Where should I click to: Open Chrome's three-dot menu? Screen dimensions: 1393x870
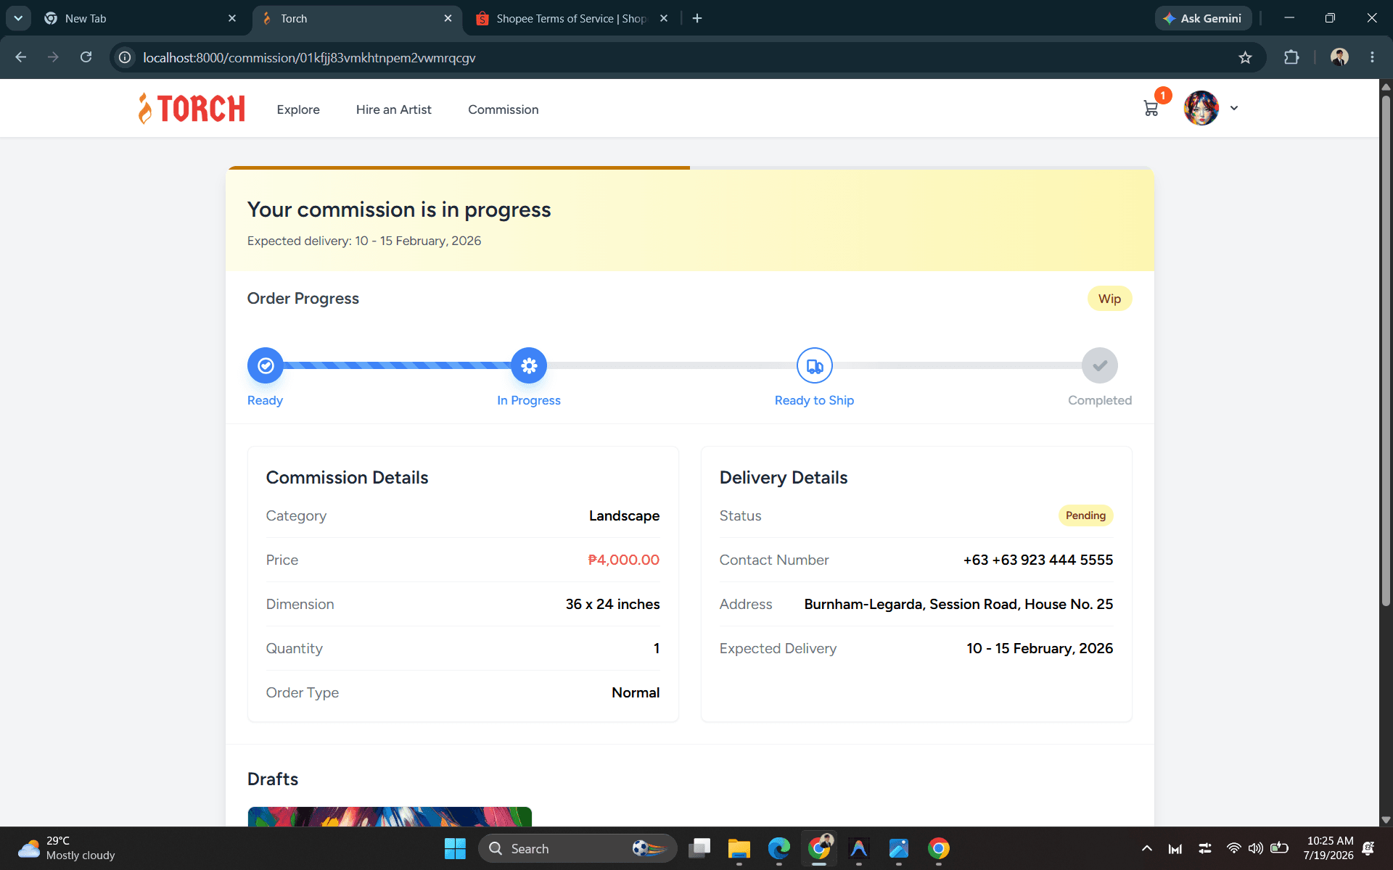pos(1372,57)
